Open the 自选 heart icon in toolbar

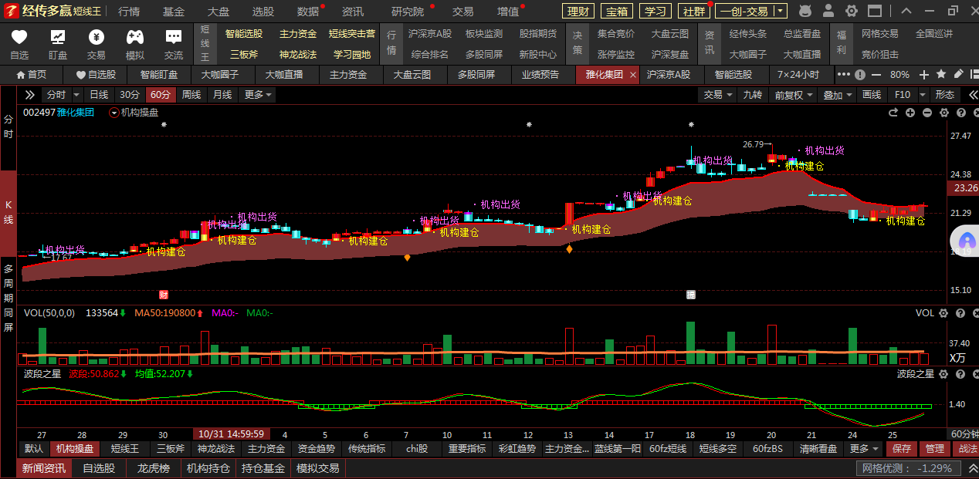[19, 37]
